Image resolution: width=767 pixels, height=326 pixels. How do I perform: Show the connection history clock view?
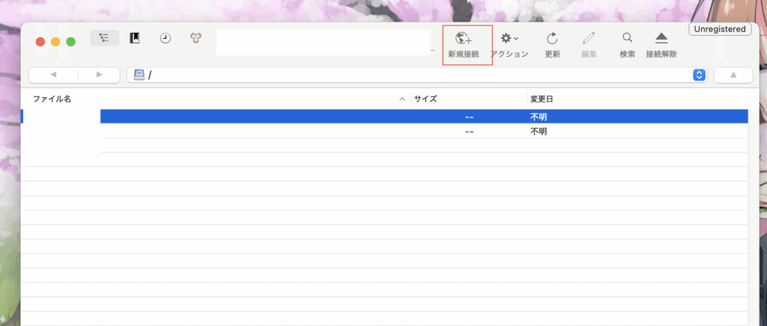(x=166, y=38)
